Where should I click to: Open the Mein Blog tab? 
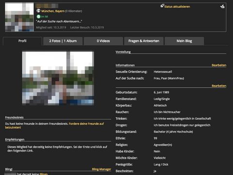(x=184, y=41)
